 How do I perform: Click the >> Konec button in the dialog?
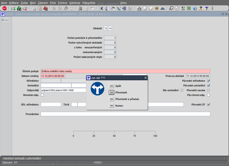coord(111,106)
